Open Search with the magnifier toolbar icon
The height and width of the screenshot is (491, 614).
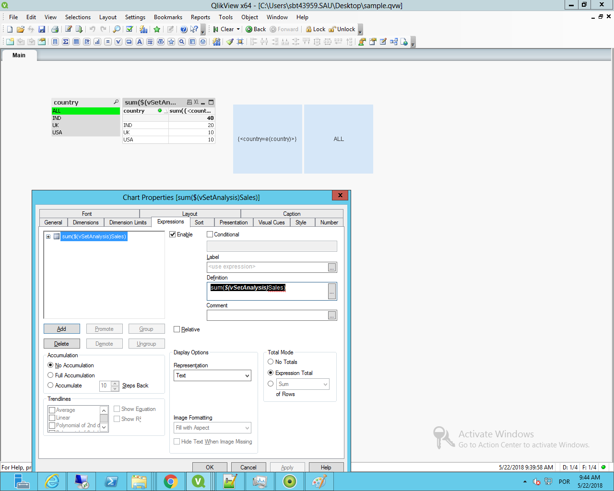point(117,29)
